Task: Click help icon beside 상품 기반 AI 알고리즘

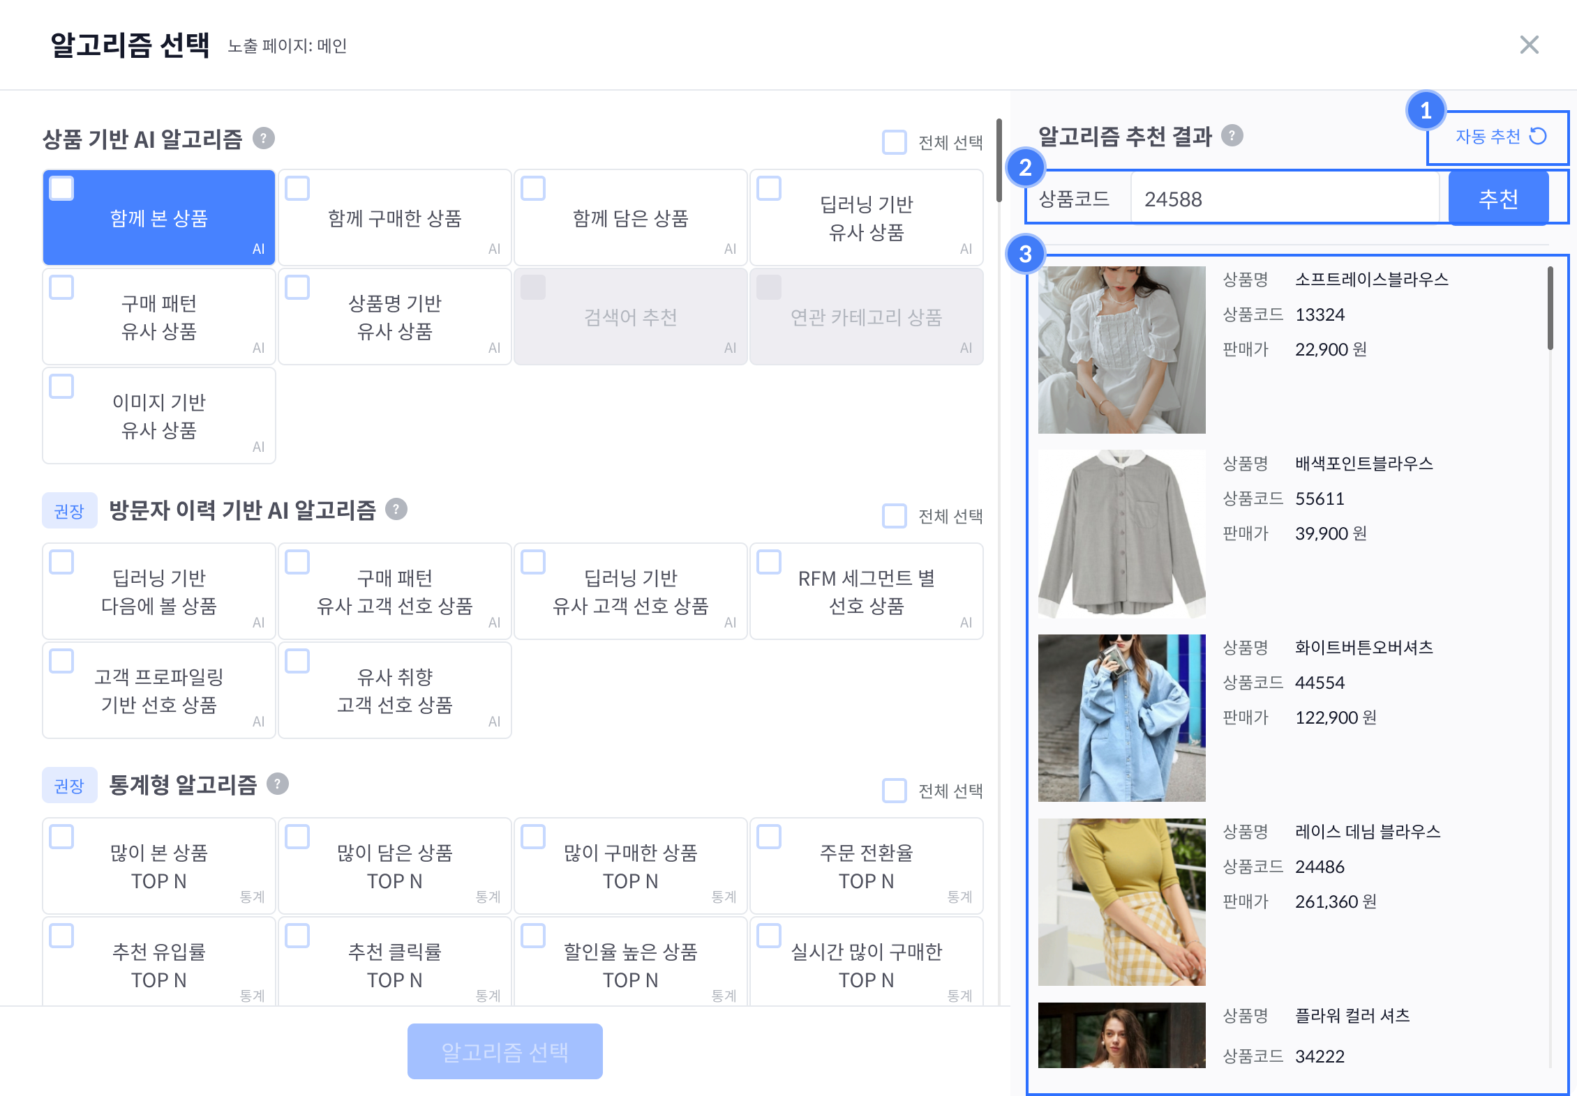Action: coord(263,138)
